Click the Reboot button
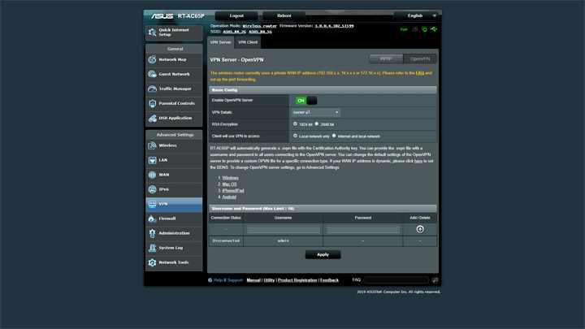 click(284, 15)
